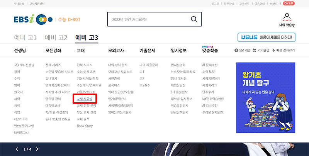Switch to 예비 고1 tab
Viewport: 309px width, 156px height.
[25, 37]
